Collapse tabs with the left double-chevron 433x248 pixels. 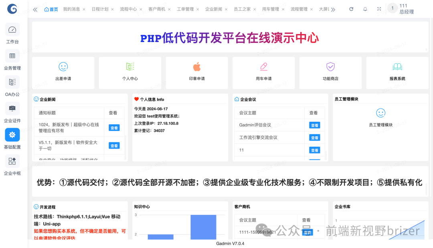pyautogui.click(x=35, y=9)
